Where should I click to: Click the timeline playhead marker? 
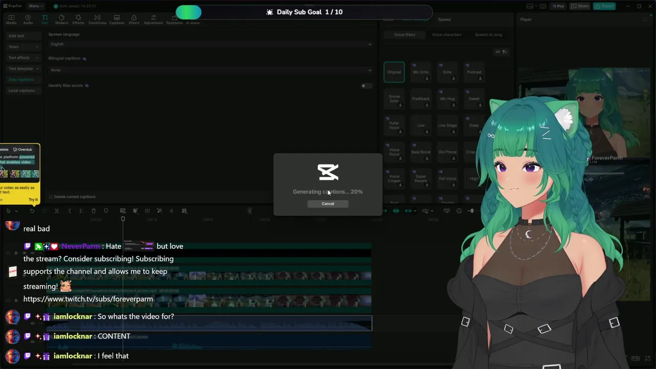pyautogui.click(x=123, y=219)
